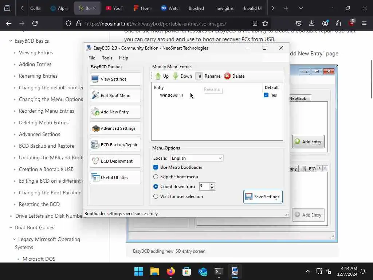The width and height of the screenshot is (373, 280).
Task: Open Resetting the BCD link
Action: click(39, 204)
